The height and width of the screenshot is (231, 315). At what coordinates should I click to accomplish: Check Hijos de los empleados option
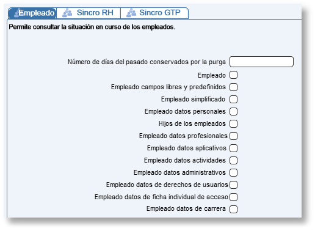click(x=233, y=123)
